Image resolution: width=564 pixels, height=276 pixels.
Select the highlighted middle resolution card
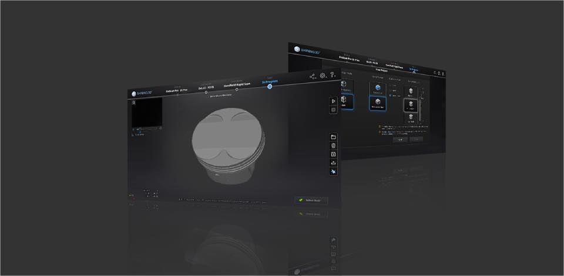click(x=411, y=105)
